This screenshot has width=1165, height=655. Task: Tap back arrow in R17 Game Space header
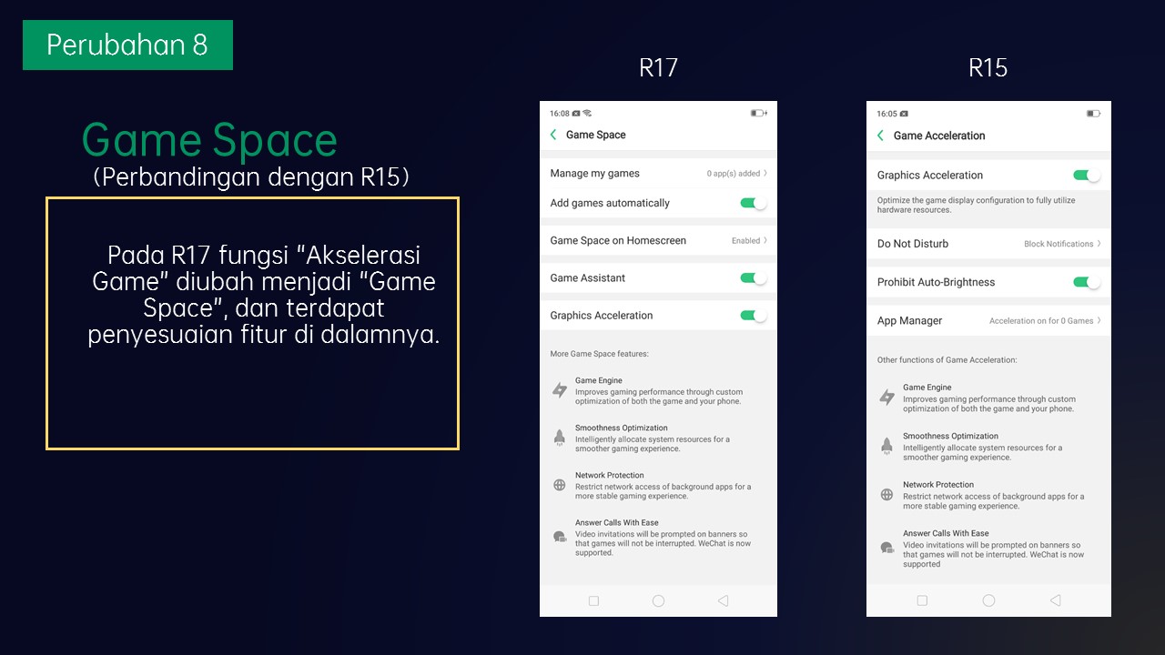coord(553,135)
